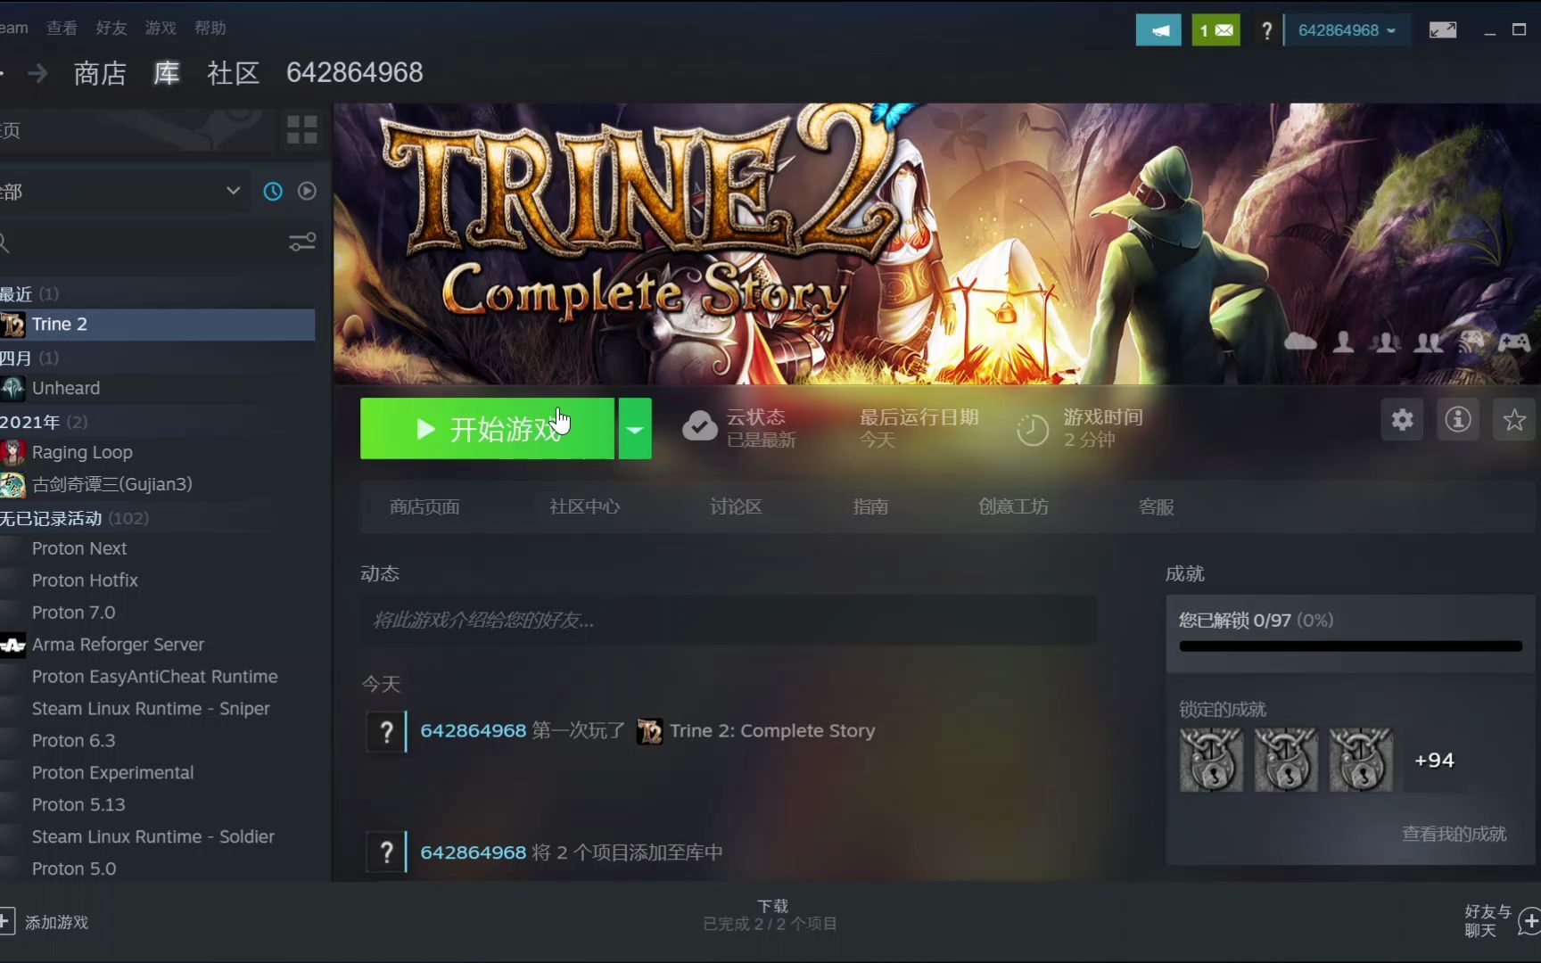Screen dimensions: 1541x963
Task: Click the green 开始游戏 play button
Action: pos(487,429)
